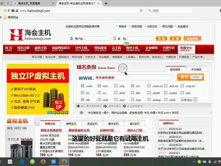Image resolution: width=221 pixels, height=166 pixels.
Task: Check the .com.cn domain checkbox
Action: click(149, 86)
